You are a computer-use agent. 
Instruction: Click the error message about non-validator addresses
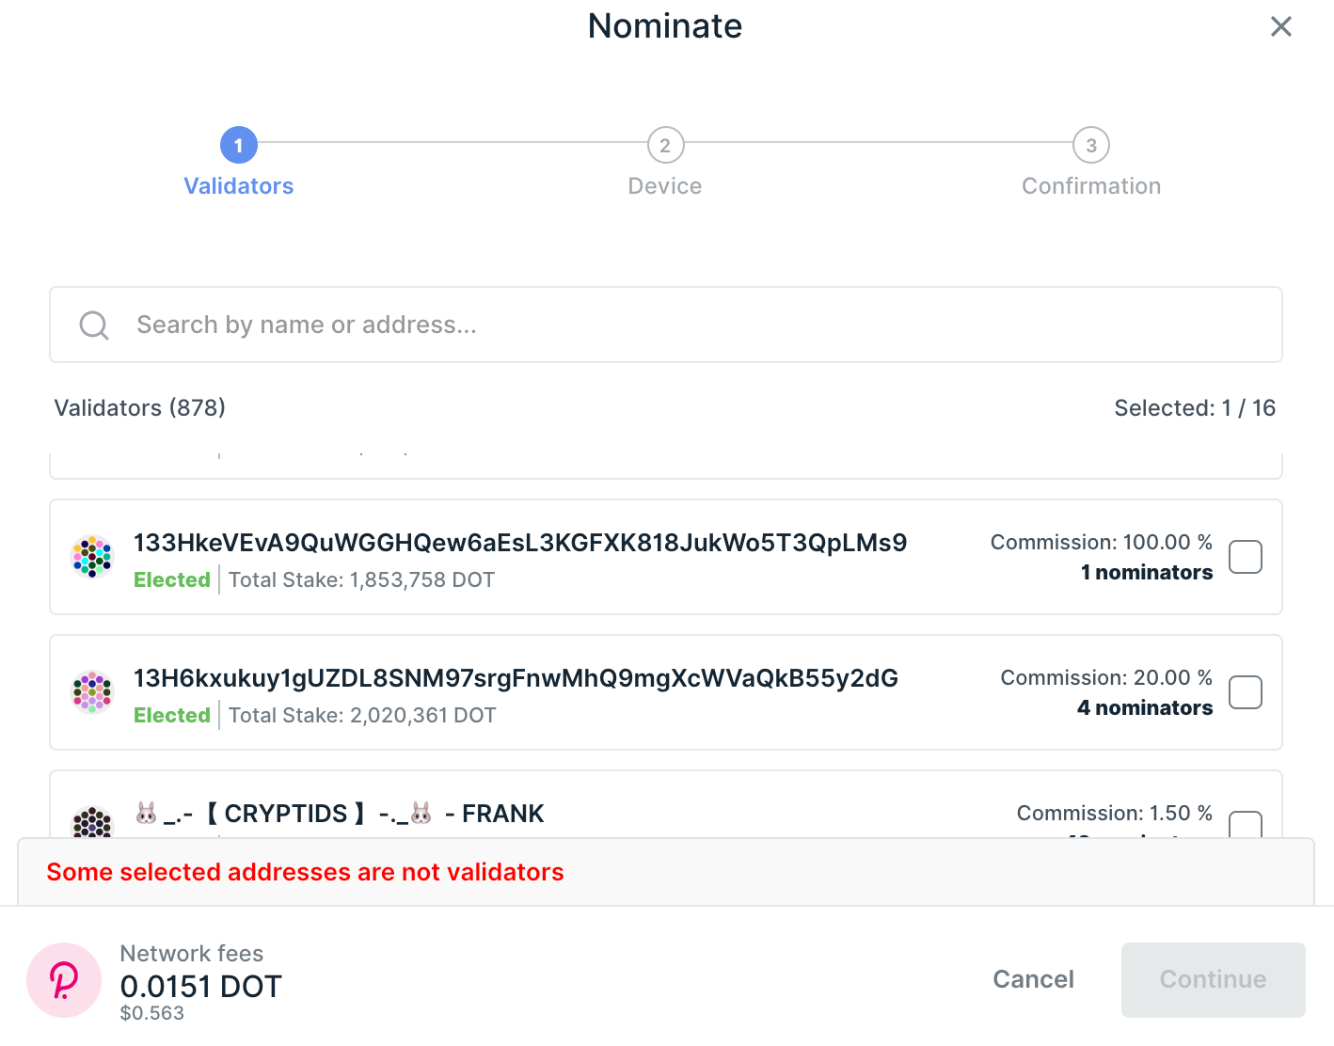306,872
